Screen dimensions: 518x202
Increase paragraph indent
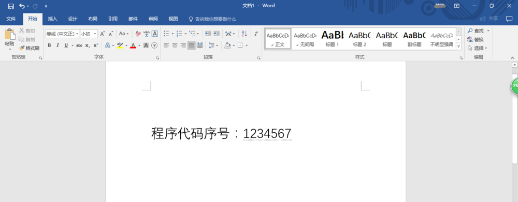coord(217,34)
